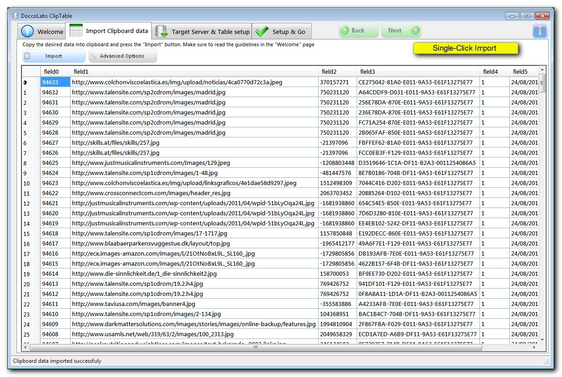The width and height of the screenshot is (562, 377).
Task: Select the Import Clipboard data tab
Action: [x=109, y=31]
